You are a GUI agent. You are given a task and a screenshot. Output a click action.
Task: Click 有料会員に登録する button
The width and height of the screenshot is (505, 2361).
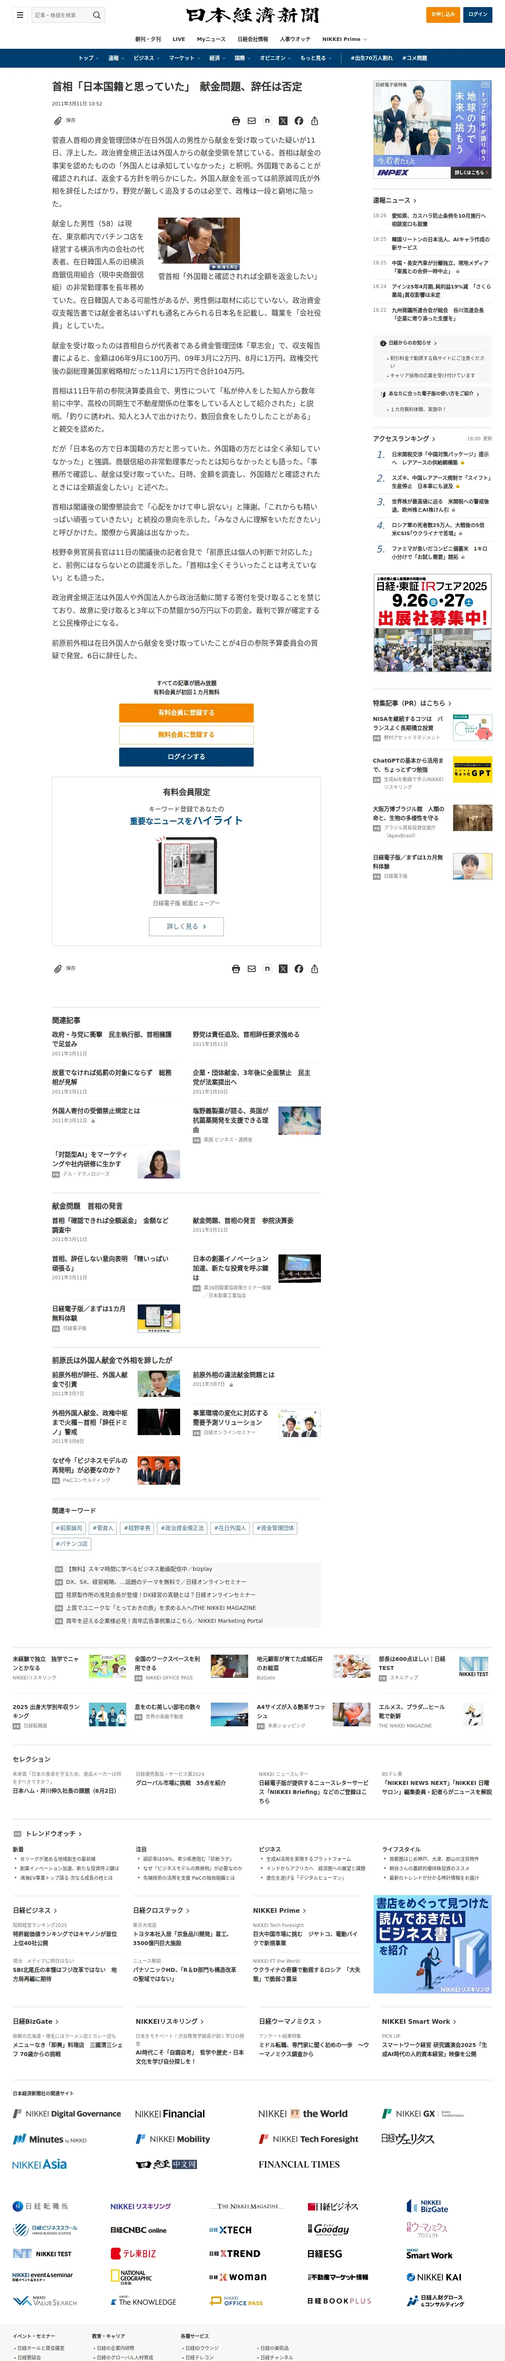pos(186,713)
